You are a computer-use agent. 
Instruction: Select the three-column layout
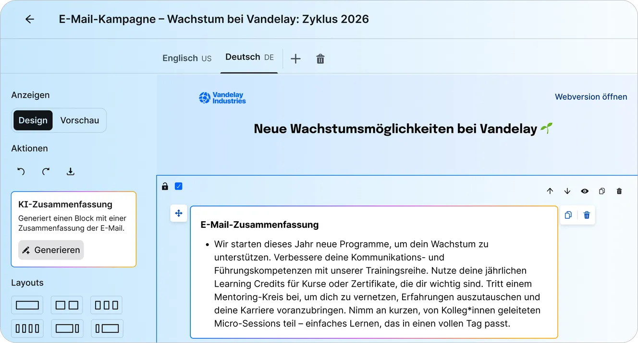pyautogui.click(x=106, y=305)
